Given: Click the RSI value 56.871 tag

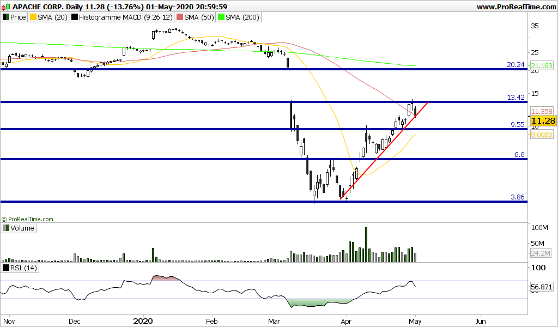Looking at the screenshot, I should coord(542,287).
